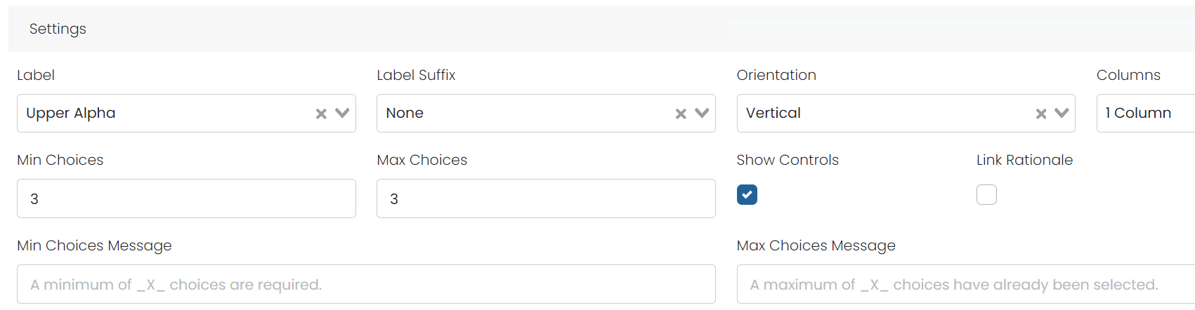Clear the None label suffix selection
This screenshot has width=1195, height=310.
click(x=681, y=114)
